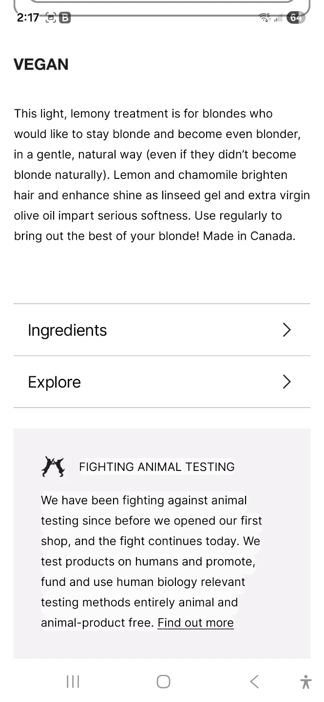Tap the 2:17 clock in status bar
Screen dimensions: 324x702
[27, 18]
